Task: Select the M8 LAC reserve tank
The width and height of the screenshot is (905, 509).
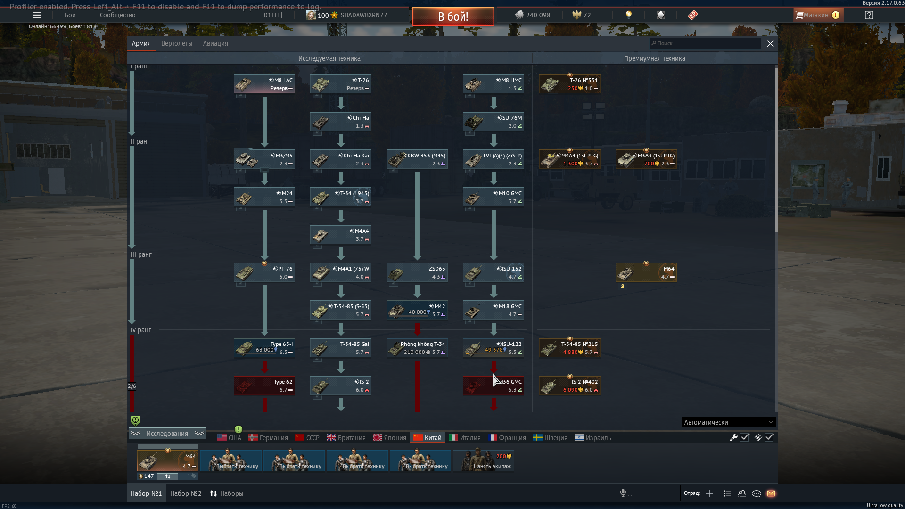Action: point(264,84)
